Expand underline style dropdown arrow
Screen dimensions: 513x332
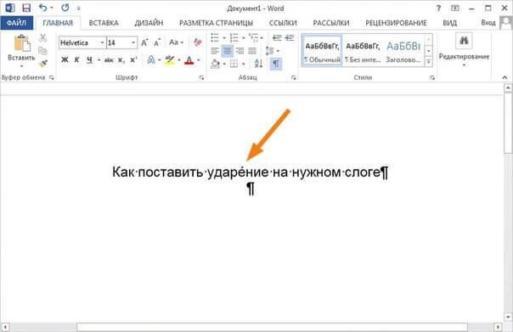tap(99, 60)
